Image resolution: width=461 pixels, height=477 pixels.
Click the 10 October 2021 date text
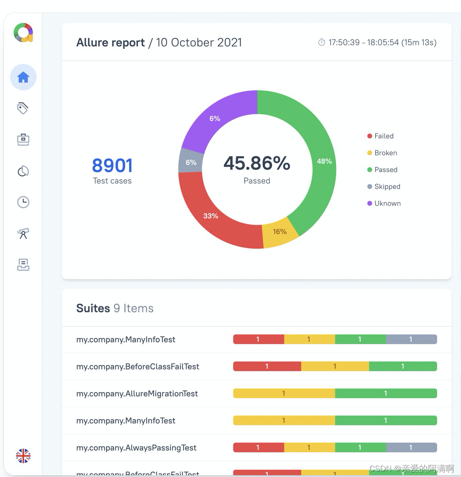click(199, 42)
